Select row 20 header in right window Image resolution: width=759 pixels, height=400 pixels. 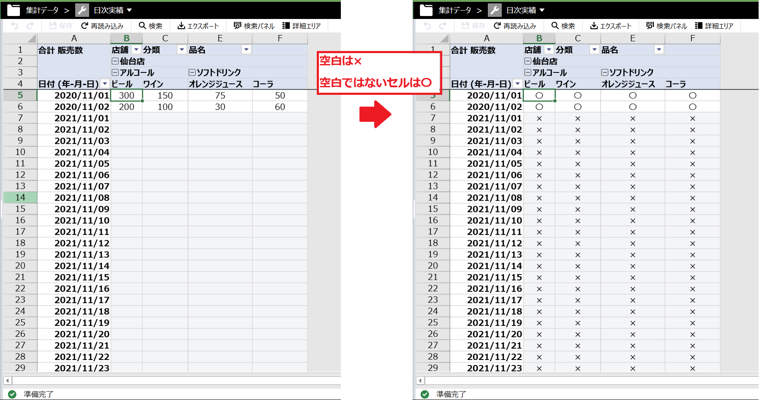point(433,266)
